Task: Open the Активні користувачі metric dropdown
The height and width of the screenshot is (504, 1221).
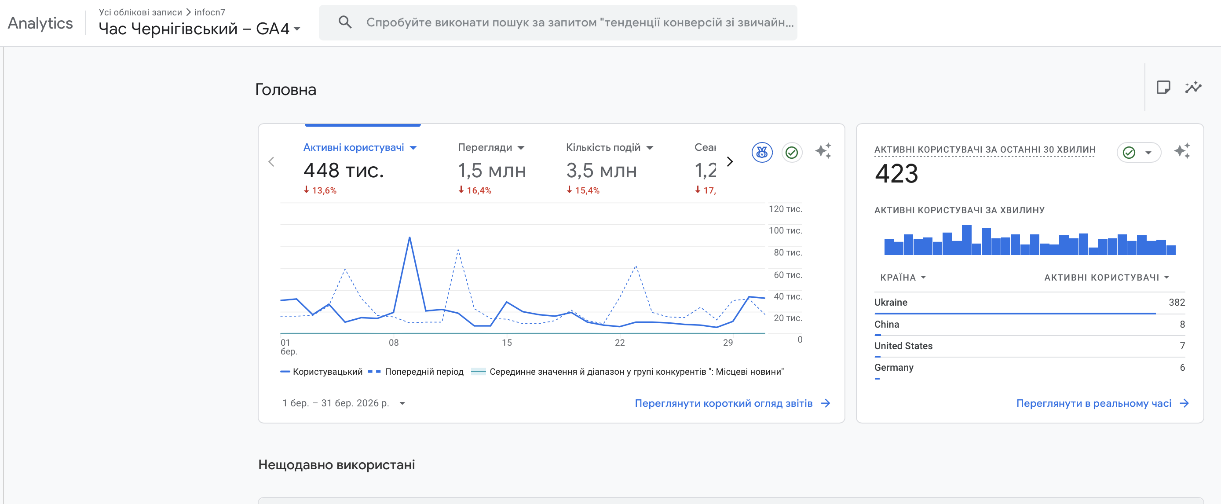Action: tap(413, 147)
